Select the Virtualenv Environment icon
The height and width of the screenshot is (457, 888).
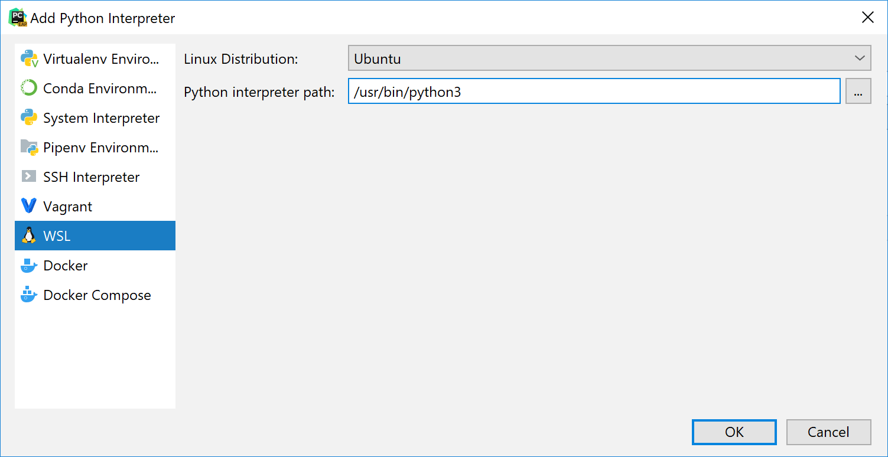[x=29, y=58]
